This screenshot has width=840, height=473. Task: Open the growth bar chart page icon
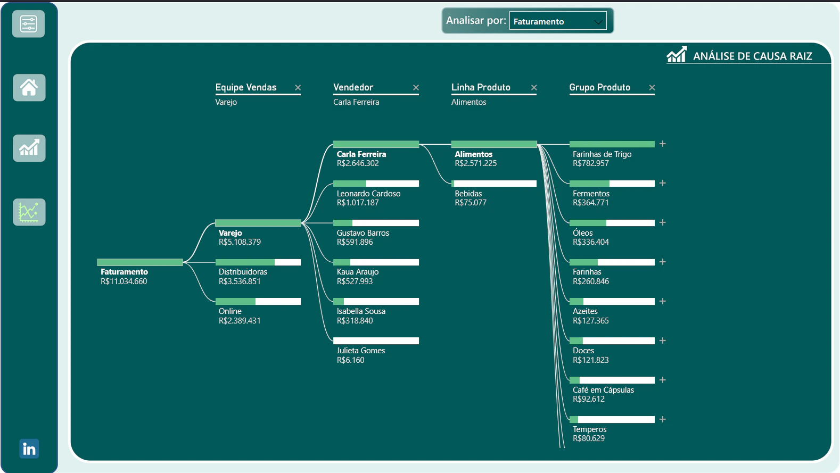pyautogui.click(x=29, y=148)
